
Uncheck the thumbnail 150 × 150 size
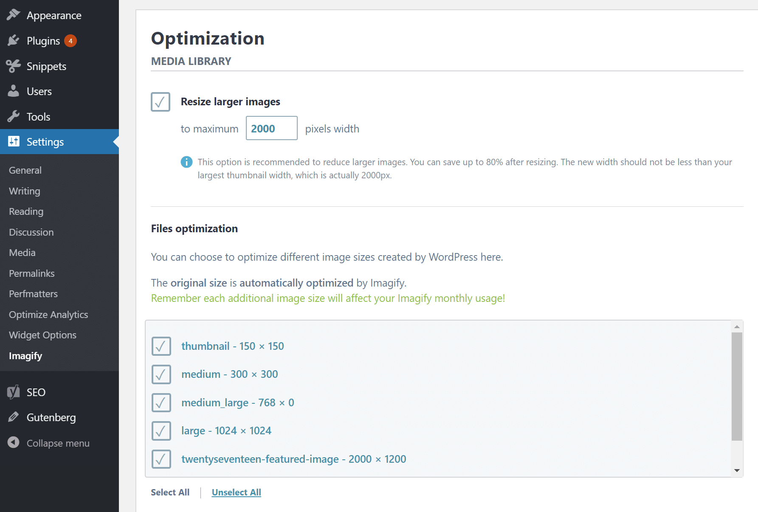(x=161, y=346)
